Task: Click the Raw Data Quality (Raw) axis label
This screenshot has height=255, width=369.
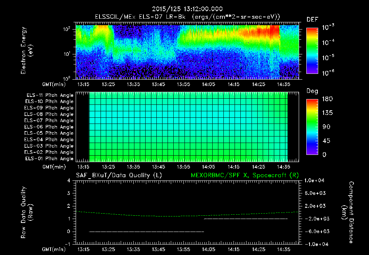Action: (x=27, y=212)
